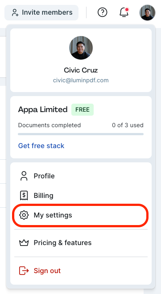Click Sign out

point(81,270)
